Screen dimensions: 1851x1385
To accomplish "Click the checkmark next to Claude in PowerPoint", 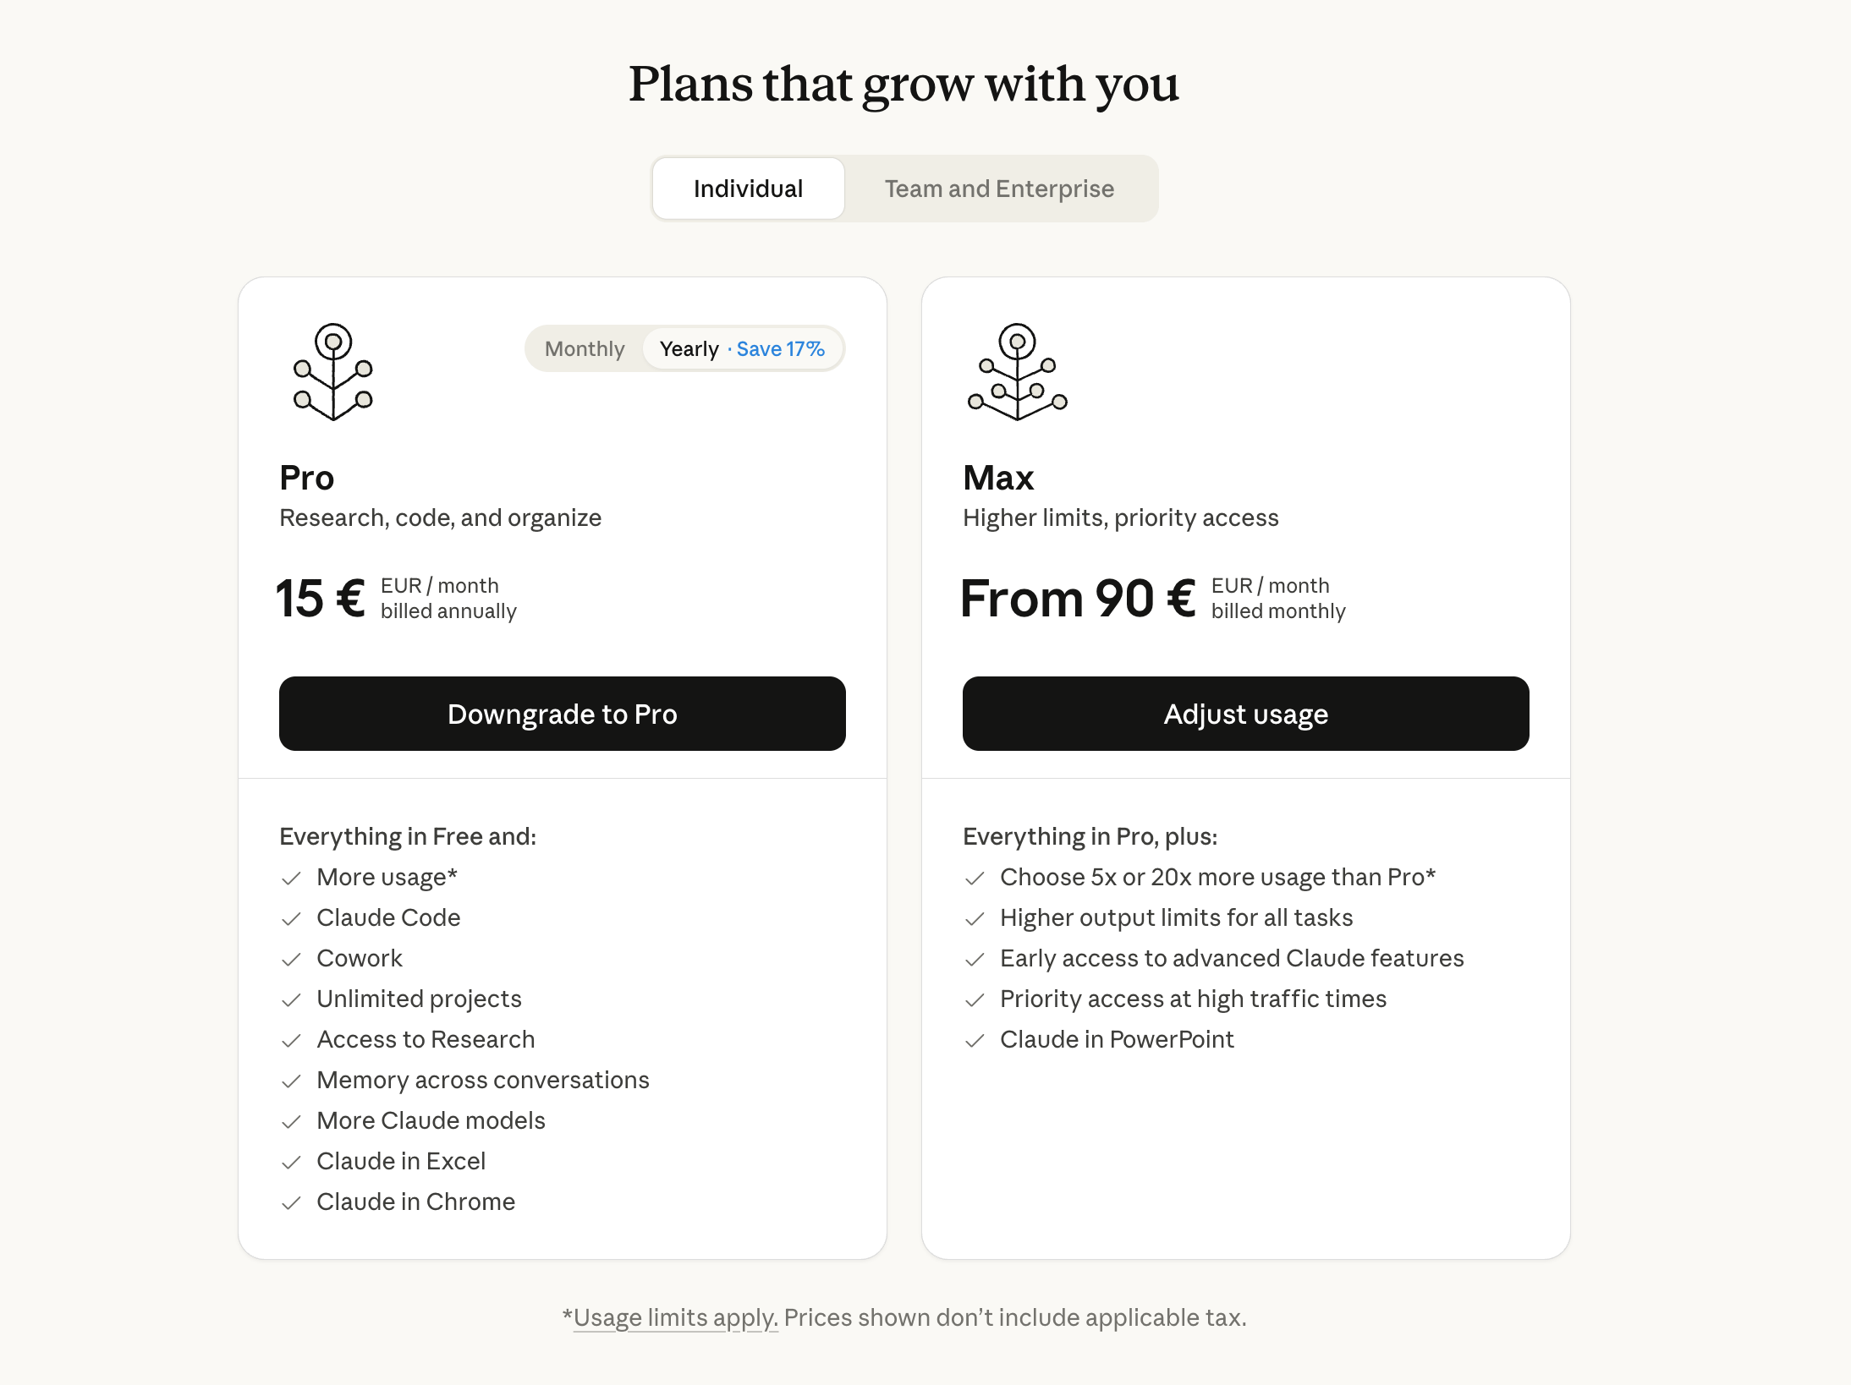I will pyautogui.click(x=975, y=1041).
